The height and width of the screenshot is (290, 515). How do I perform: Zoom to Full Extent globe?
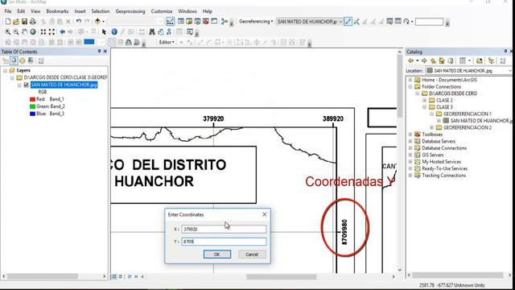tap(33, 32)
